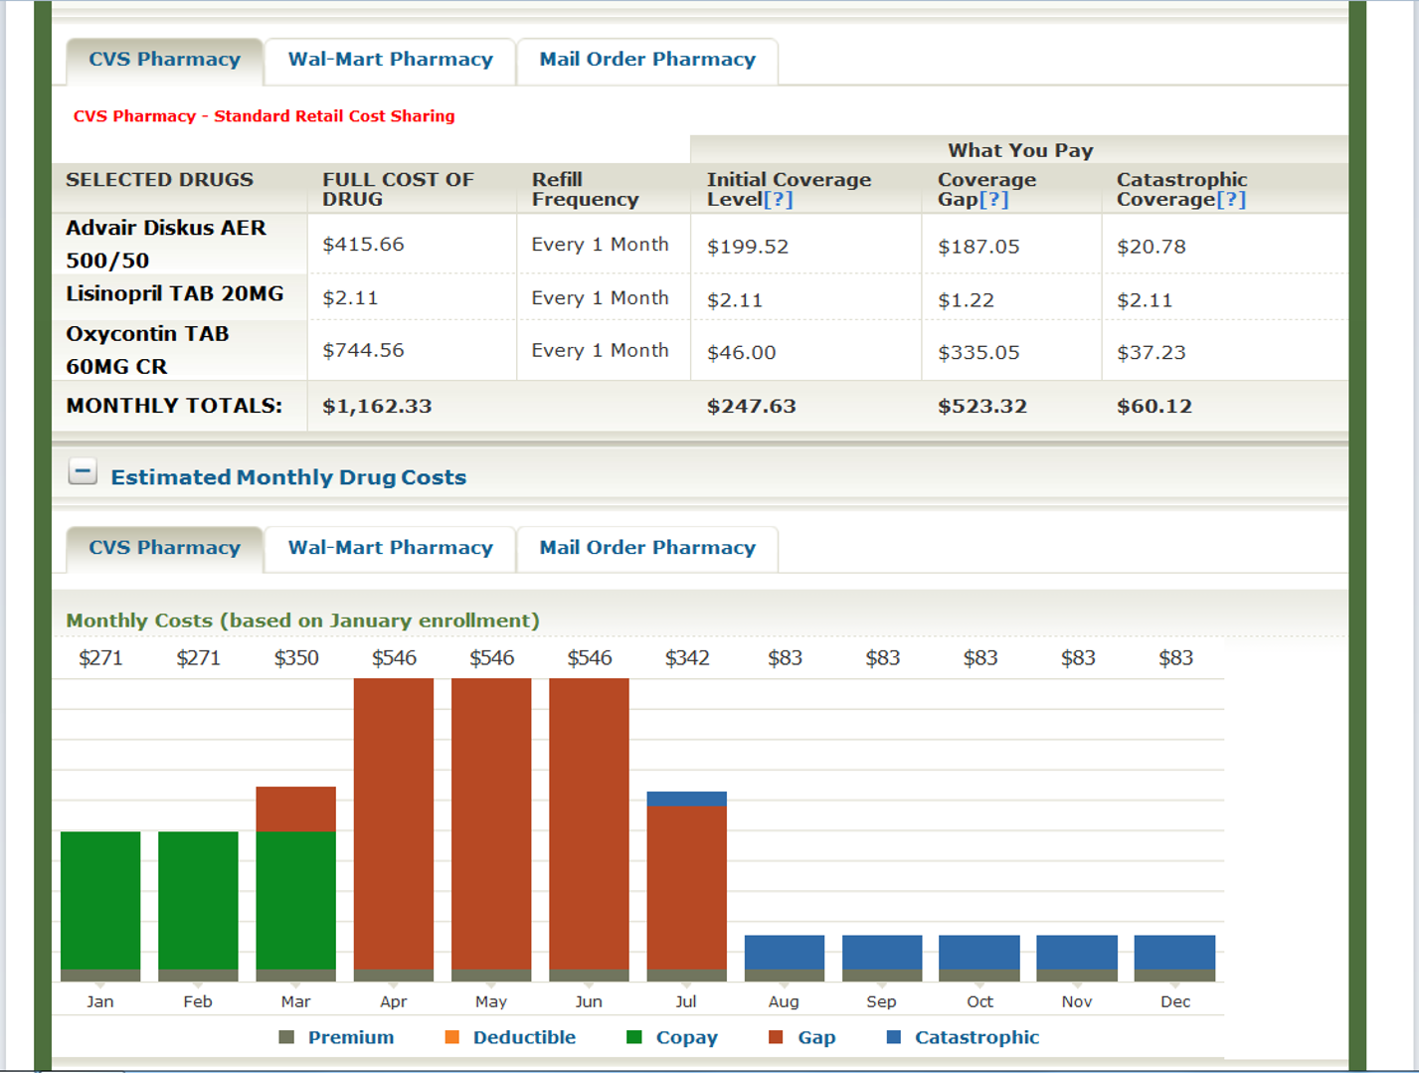Switch to the upper Wal-Mart Pharmacy tab
Viewport: 1419px width, 1073px height.
391,60
